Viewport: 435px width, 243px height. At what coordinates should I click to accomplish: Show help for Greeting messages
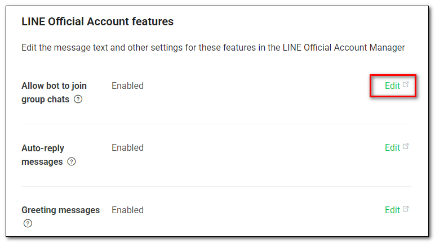[28, 223]
